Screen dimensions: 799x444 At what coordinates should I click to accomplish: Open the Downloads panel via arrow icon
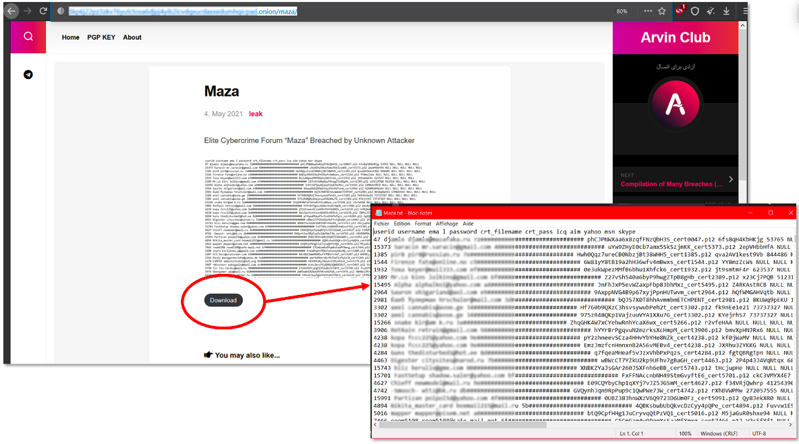pos(726,11)
